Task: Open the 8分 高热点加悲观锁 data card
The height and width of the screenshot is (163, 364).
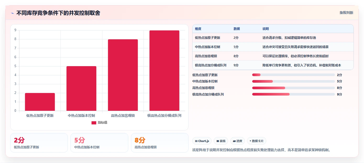Action: (160, 143)
